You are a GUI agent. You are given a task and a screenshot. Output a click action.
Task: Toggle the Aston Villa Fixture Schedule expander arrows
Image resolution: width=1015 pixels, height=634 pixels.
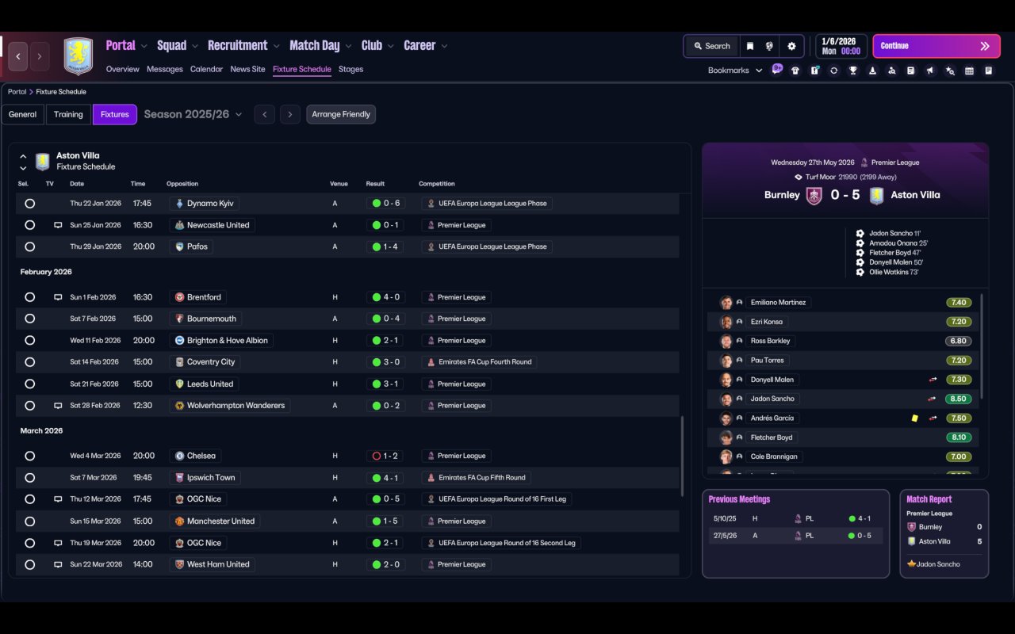[23, 162]
